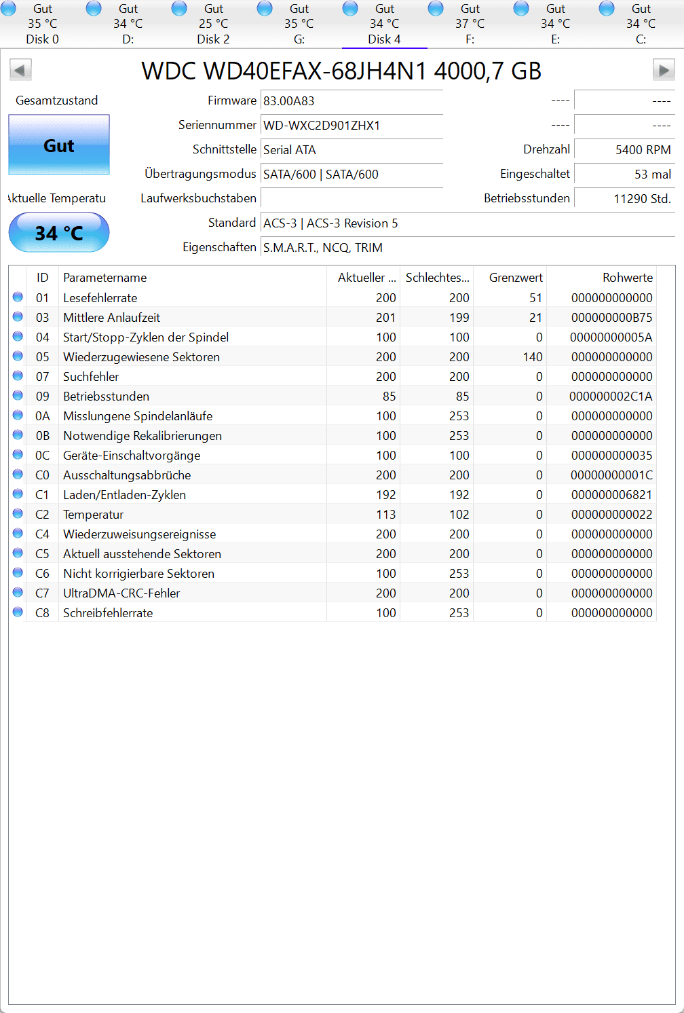The height and width of the screenshot is (1013, 684).
Task: Select the C: drive tab
Action: click(x=641, y=24)
